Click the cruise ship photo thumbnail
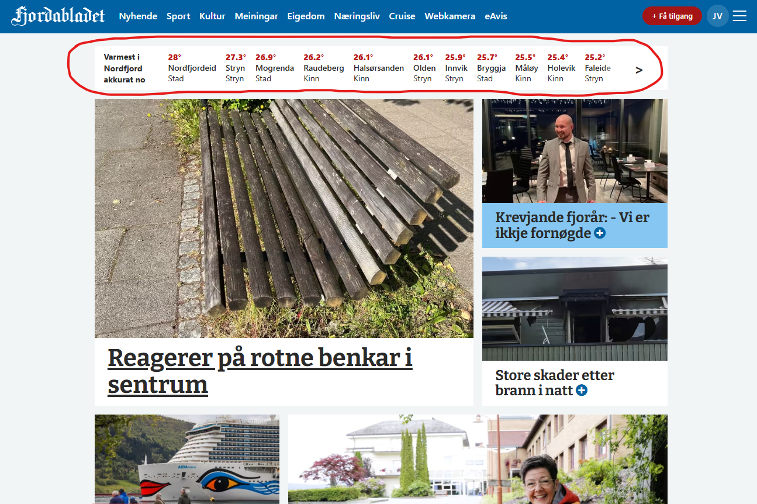Viewport: 757px width, 504px height. click(186, 459)
